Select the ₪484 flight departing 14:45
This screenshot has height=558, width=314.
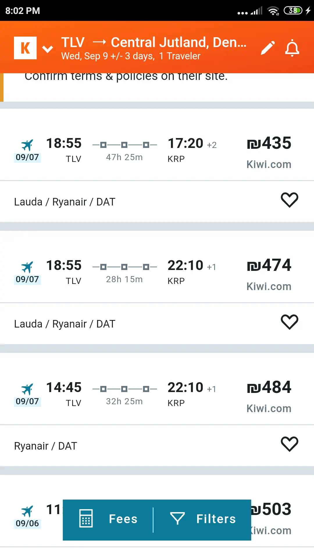(64, 387)
